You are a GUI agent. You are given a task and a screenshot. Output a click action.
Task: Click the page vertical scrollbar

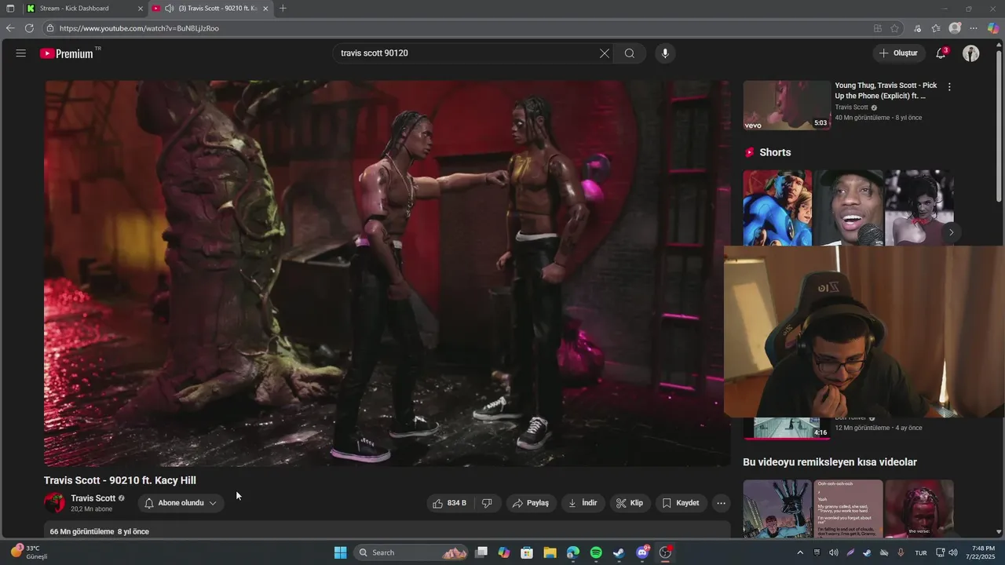tap(1000, 126)
